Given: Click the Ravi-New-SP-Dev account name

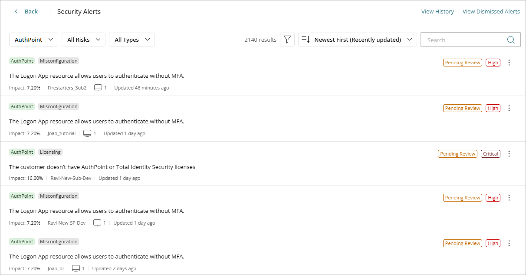Looking at the screenshot, I should 66,223.
